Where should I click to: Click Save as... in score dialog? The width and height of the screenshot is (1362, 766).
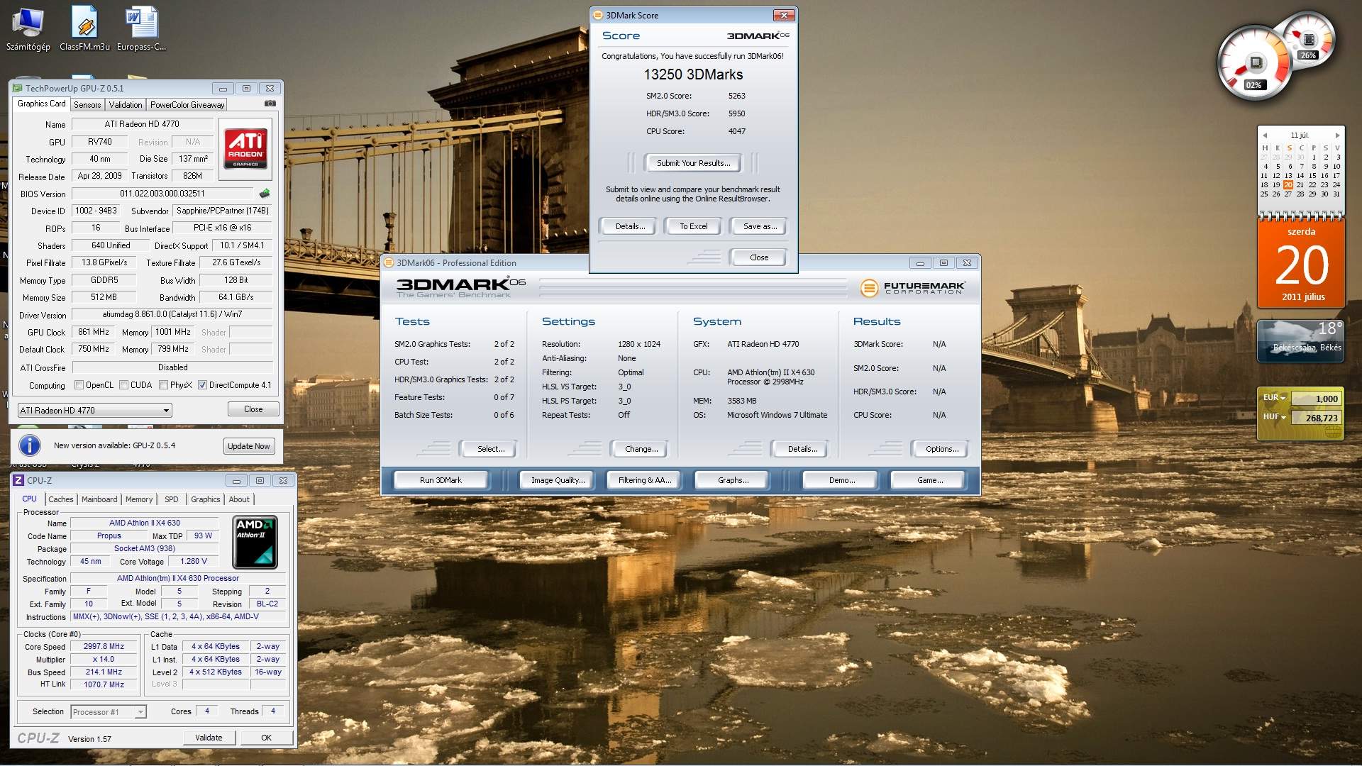pyautogui.click(x=760, y=226)
